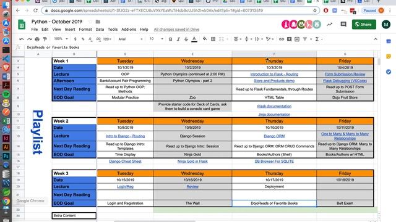This screenshot has width=396, height=222.
Task: Print the spreadsheet via printer icon
Action: pyautogui.click(x=37, y=39)
